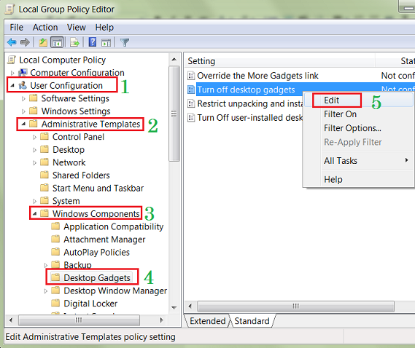Switch to the Standard tab
The height and width of the screenshot is (348, 415).
[252, 321]
